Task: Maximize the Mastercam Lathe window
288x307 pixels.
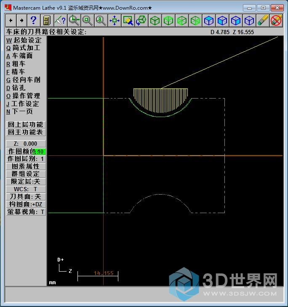Action: pyautogui.click(x=263, y=8)
